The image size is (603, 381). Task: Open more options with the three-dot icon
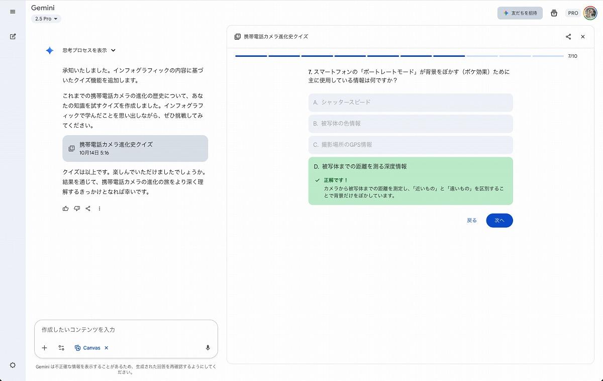pos(99,208)
